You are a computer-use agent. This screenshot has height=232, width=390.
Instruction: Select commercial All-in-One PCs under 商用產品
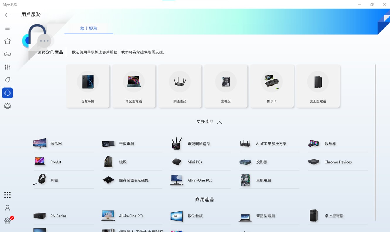[x=132, y=216]
